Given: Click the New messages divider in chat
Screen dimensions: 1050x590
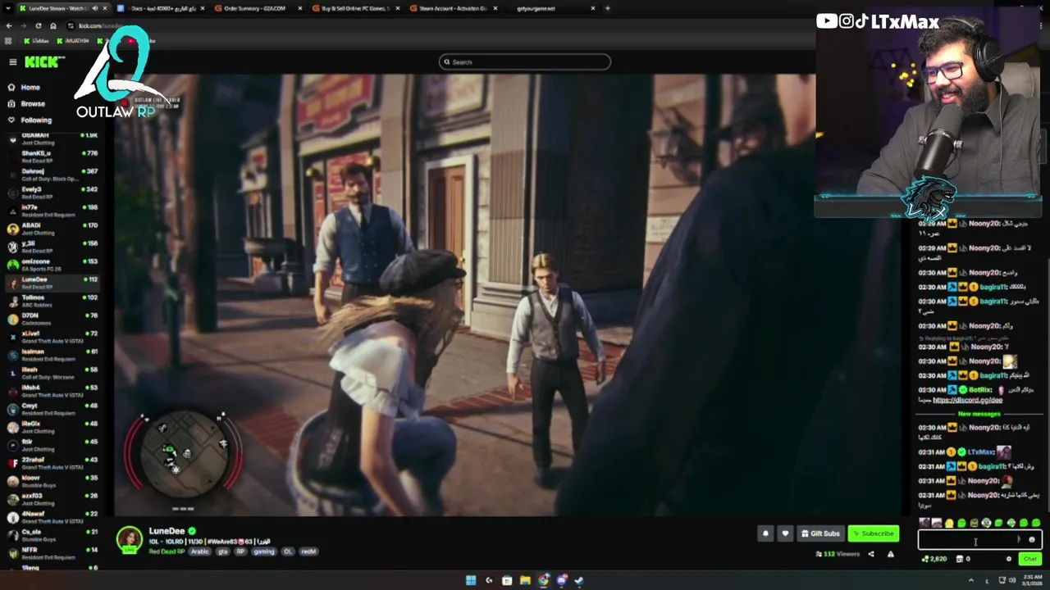Looking at the screenshot, I should click(979, 414).
